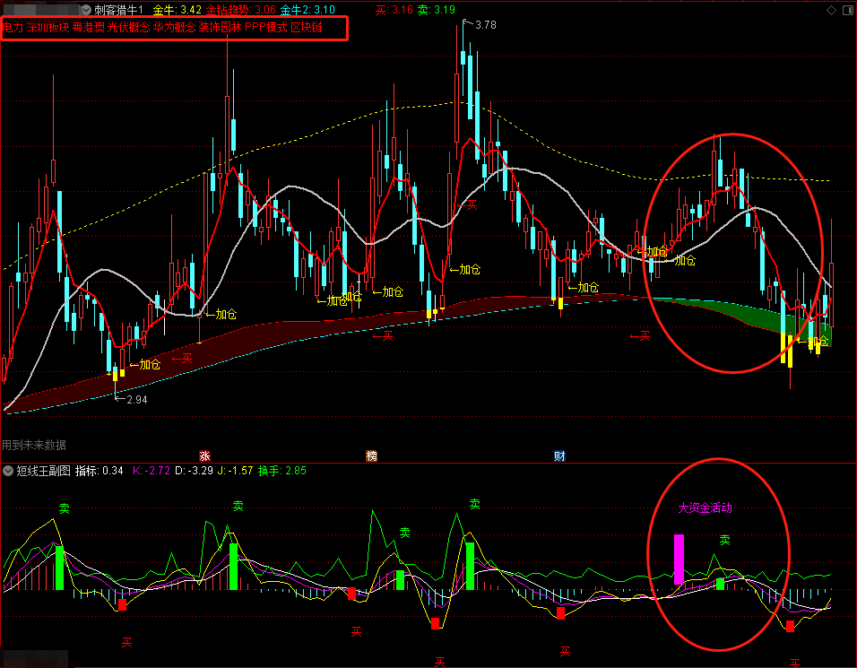The image size is (857, 668).
Task: Select the 电力 sector tag
Action: (x=13, y=29)
